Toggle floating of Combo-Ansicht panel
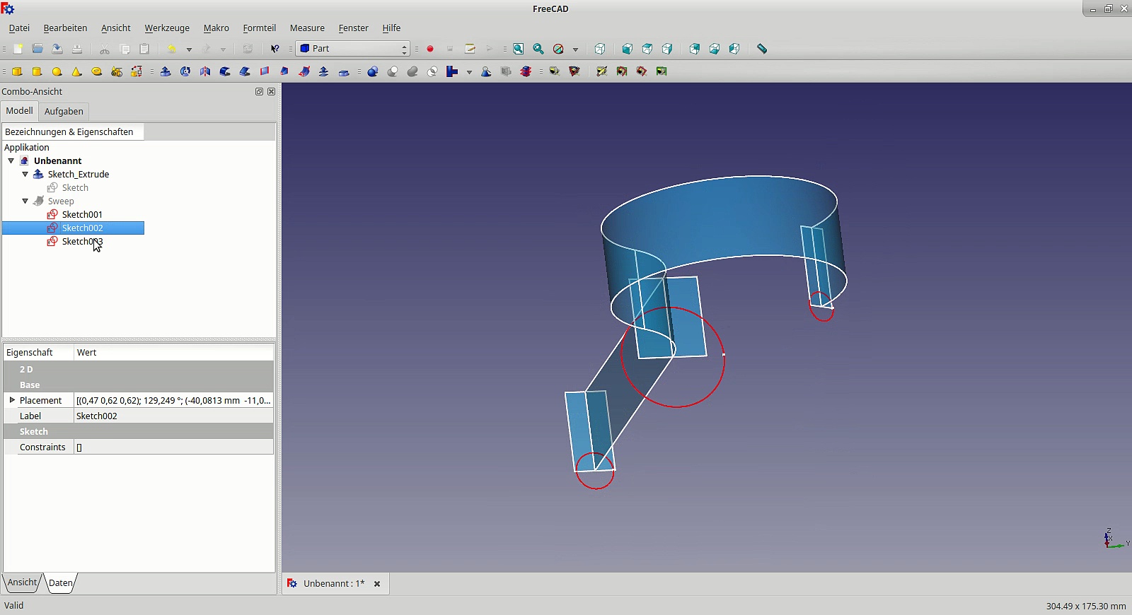1132x615 pixels. pyautogui.click(x=259, y=91)
